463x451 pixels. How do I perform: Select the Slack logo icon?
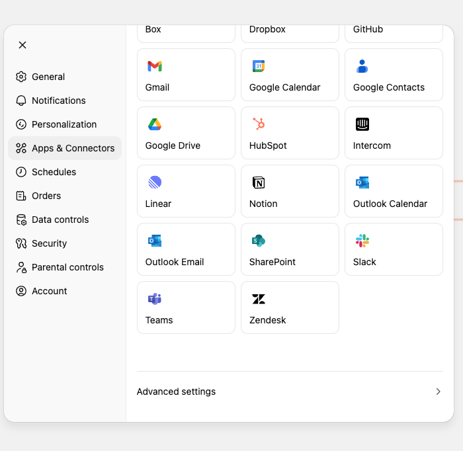[362, 241]
